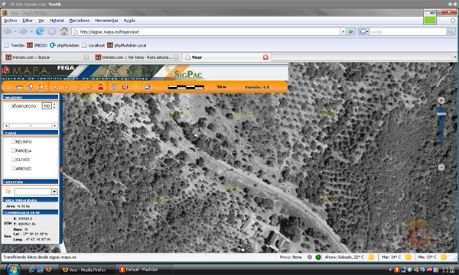Click the yellow star favorites icon
Image resolution: width=459 pixels, height=275 pixels.
coord(136,87)
